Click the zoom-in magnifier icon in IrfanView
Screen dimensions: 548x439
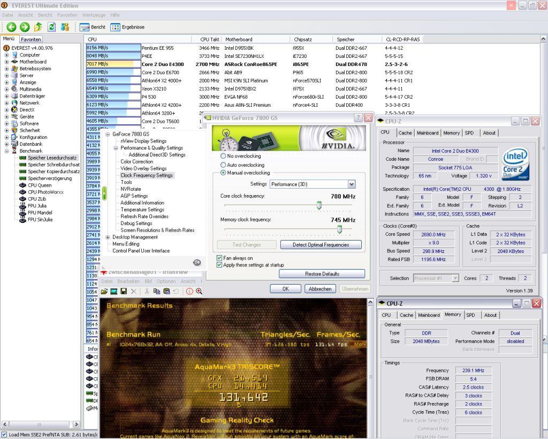[199, 291]
